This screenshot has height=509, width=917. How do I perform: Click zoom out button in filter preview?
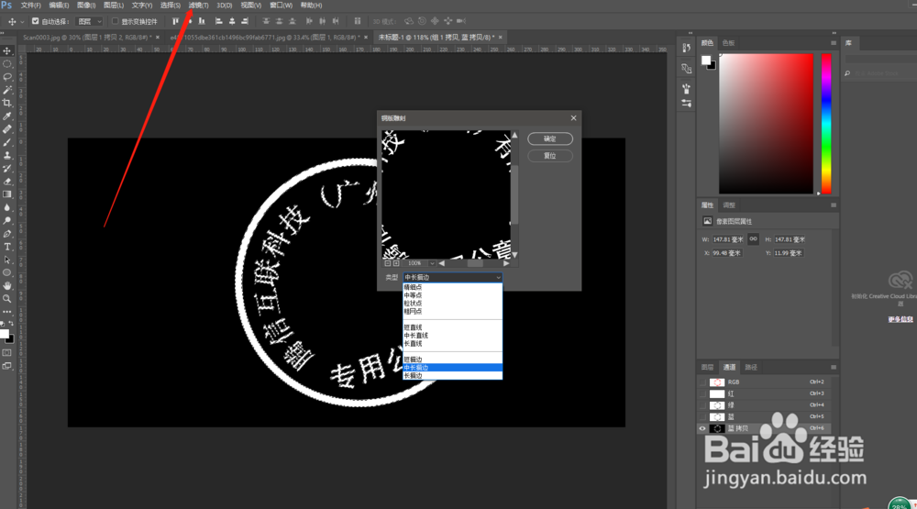(387, 263)
